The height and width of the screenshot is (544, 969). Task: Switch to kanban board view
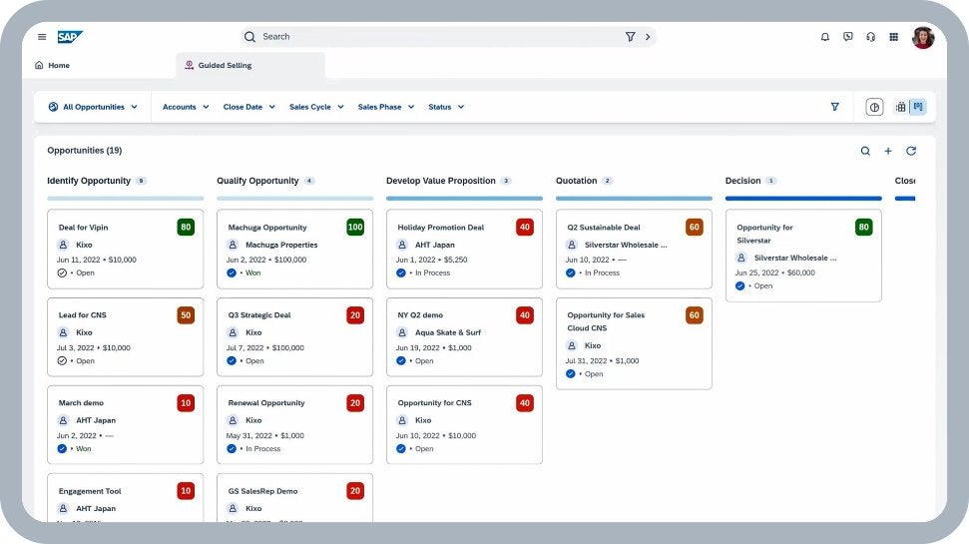coord(918,107)
